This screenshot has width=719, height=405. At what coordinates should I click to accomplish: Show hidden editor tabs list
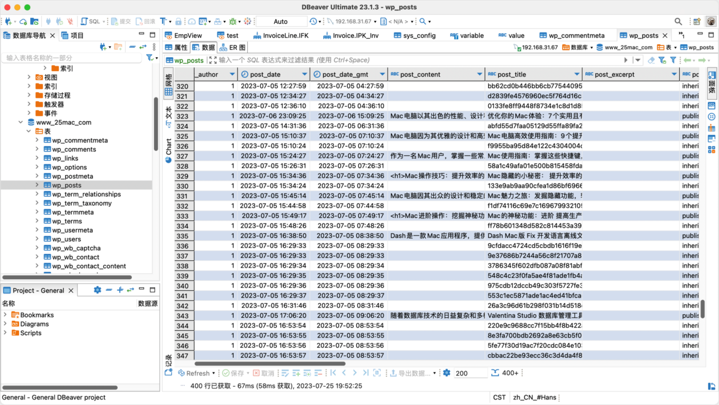click(x=682, y=36)
